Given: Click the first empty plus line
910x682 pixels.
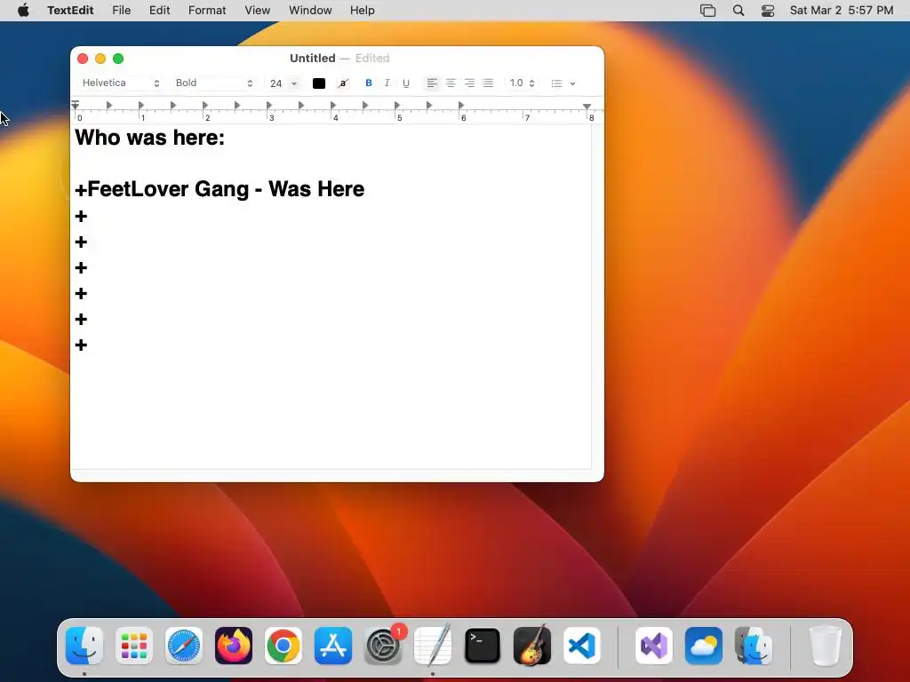Looking at the screenshot, I should click(x=81, y=217).
